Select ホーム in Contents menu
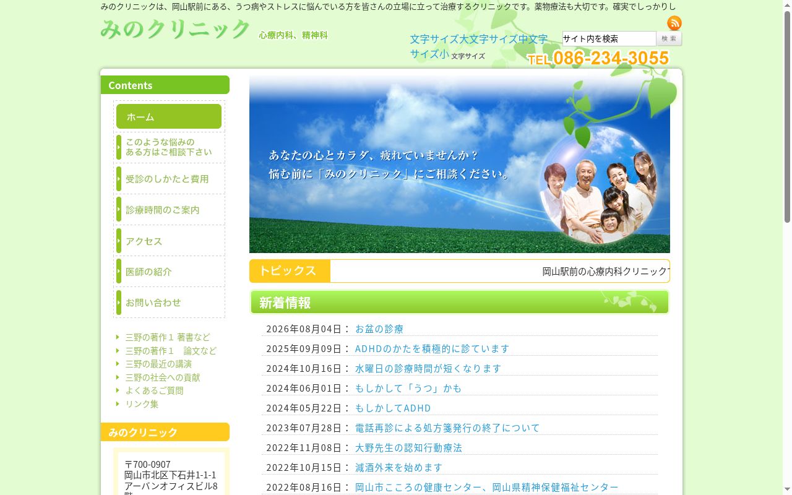 tap(169, 116)
